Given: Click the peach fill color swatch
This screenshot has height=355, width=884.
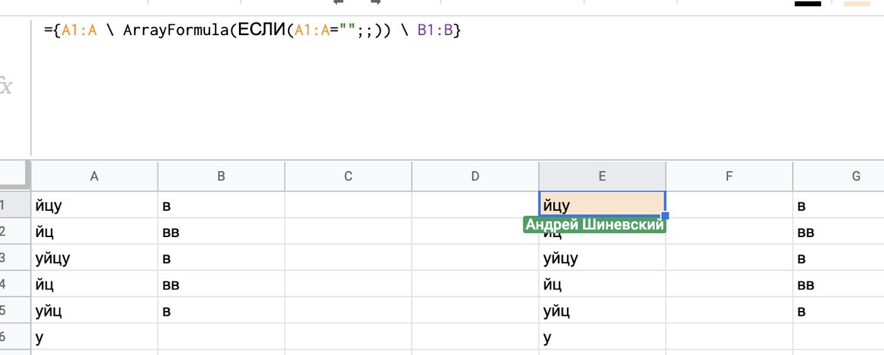Looking at the screenshot, I should pos(856,3).
